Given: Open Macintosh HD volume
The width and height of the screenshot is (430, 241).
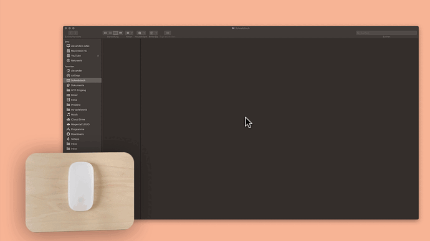Looking at the screenshot, I should (82, 51).
